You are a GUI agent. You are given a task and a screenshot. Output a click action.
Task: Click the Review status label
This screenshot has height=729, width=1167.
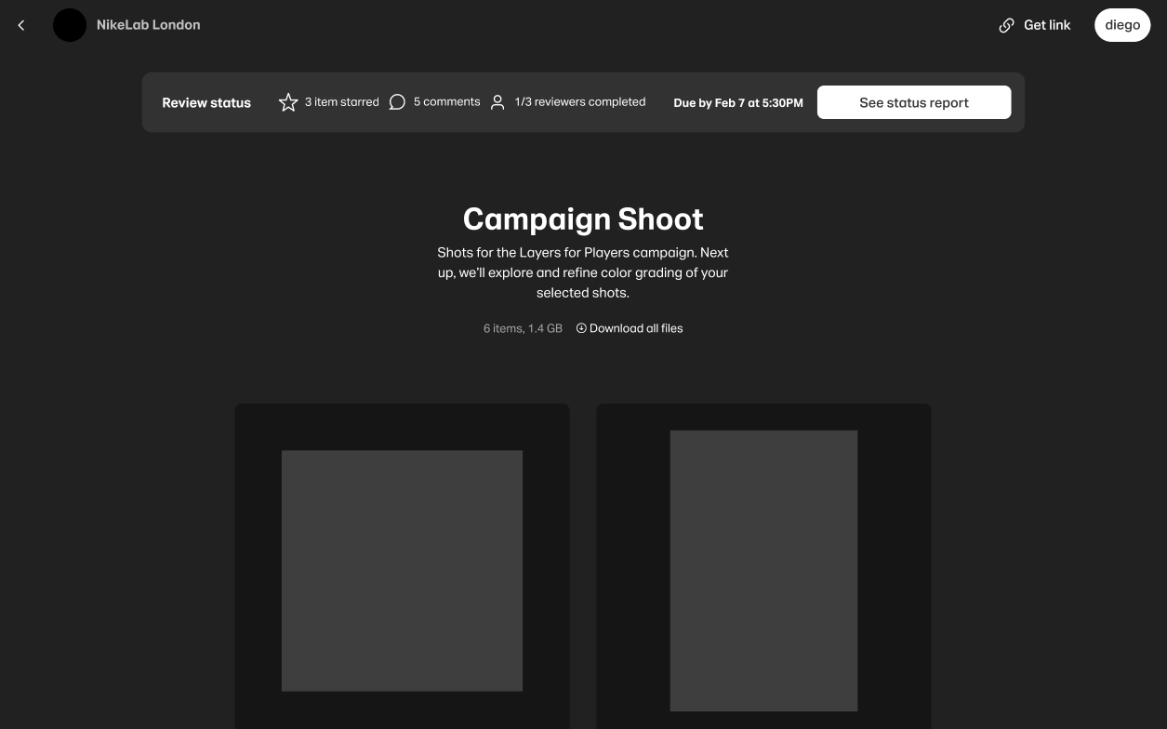[206, 103]
